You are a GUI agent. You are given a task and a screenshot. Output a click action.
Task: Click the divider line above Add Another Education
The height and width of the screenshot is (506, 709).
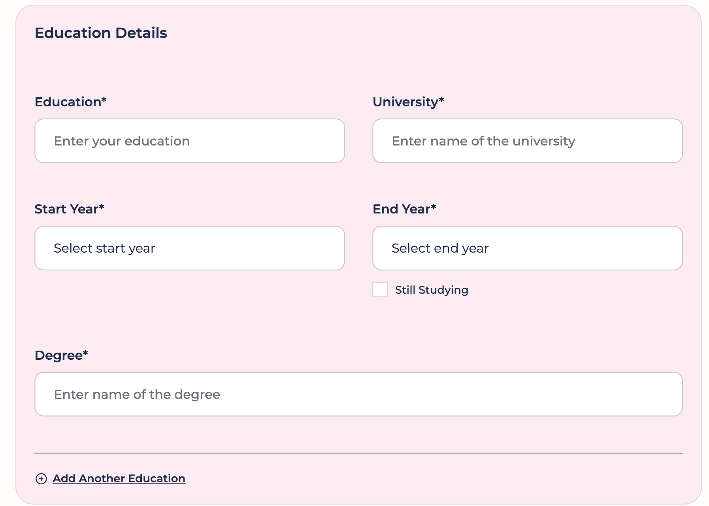358,453
